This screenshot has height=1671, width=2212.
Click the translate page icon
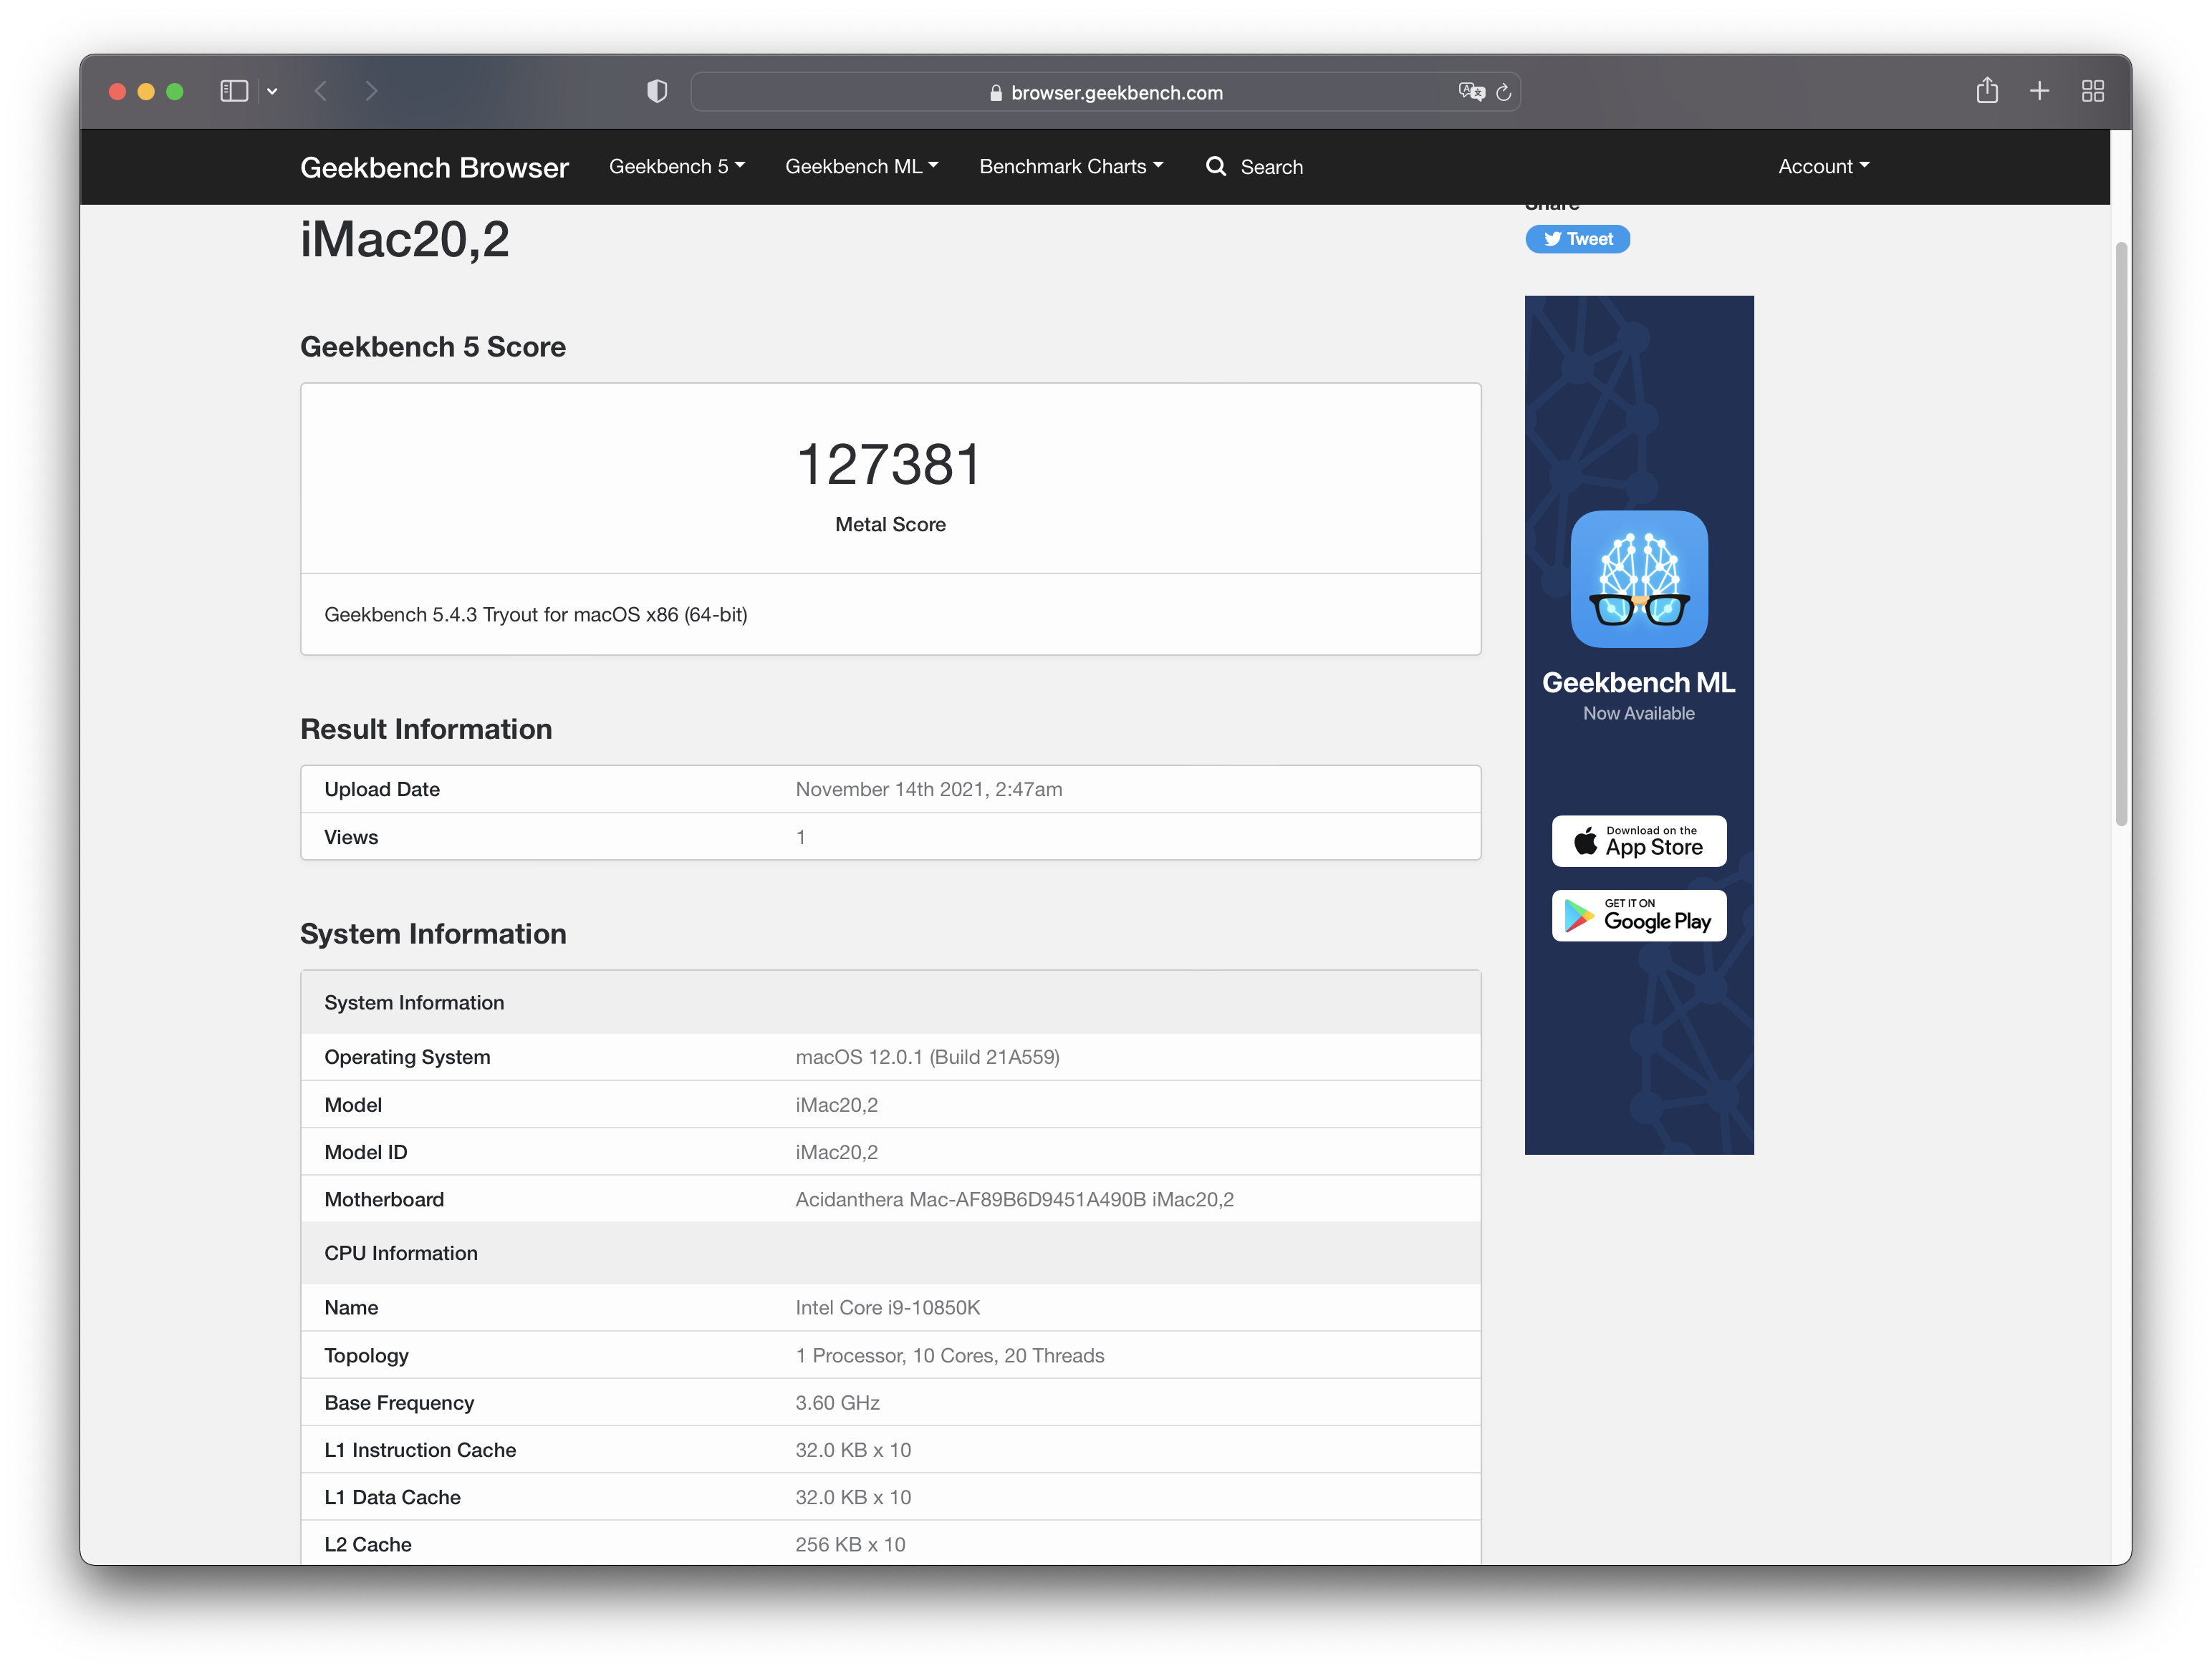[x=1471, y=92]
